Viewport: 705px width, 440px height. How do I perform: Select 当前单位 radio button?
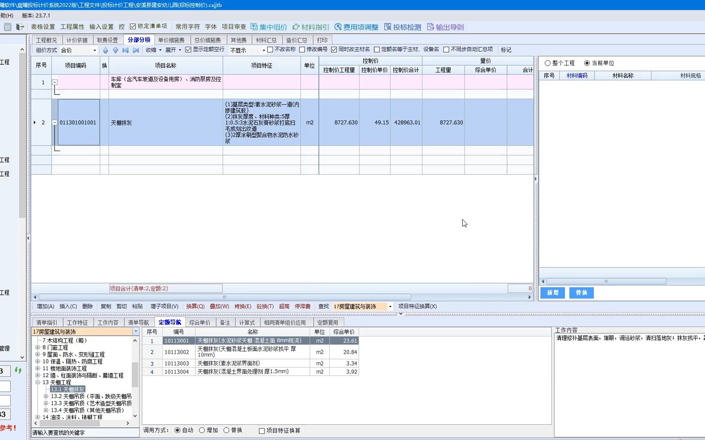[x=587, y=63]
